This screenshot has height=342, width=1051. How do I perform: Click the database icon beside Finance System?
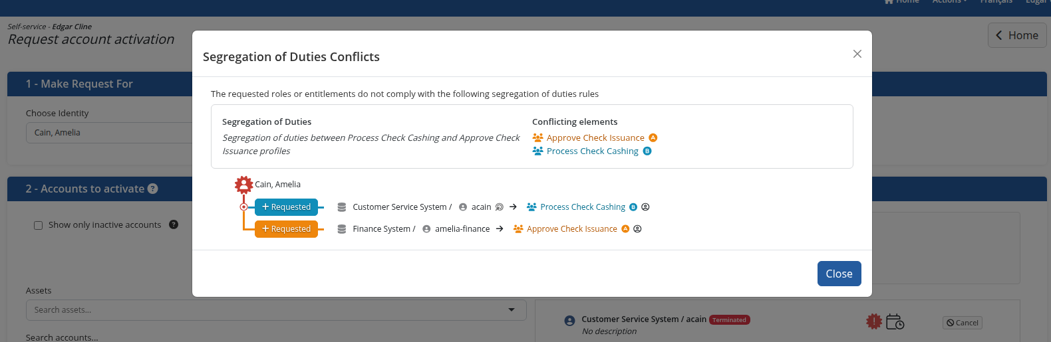point(342,229)
